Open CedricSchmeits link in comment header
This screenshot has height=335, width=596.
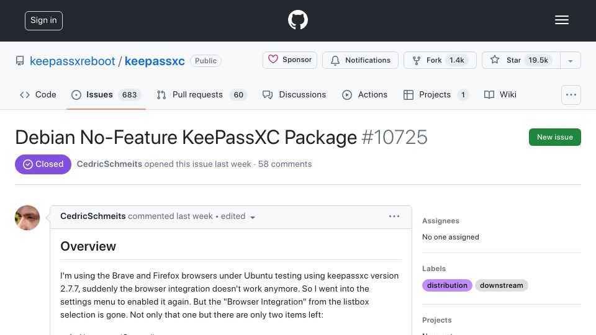[93, 216]
